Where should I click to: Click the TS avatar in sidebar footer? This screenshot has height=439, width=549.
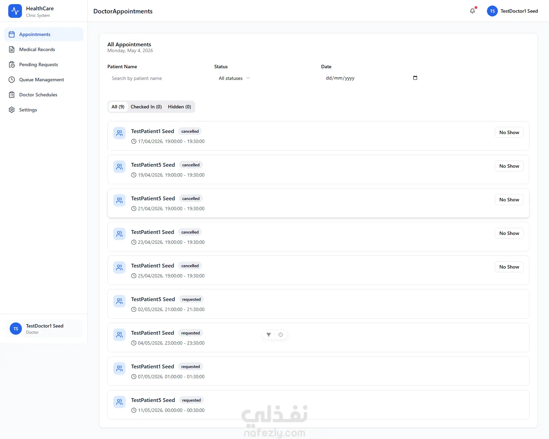click(16, 329)
